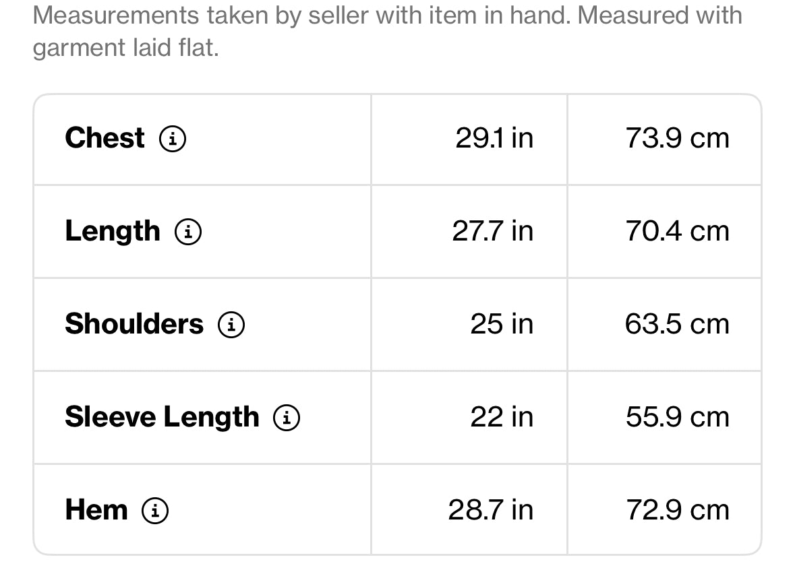Click the 70.4 cm length value
This screenshot has height=568, width=795.
(x=678, y=231)
